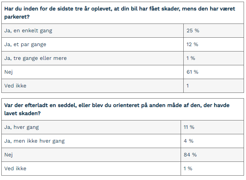Click the 84 % value cell
This screenshot has width=246, height=180.
pyautogui.click(x=190, y=155)
